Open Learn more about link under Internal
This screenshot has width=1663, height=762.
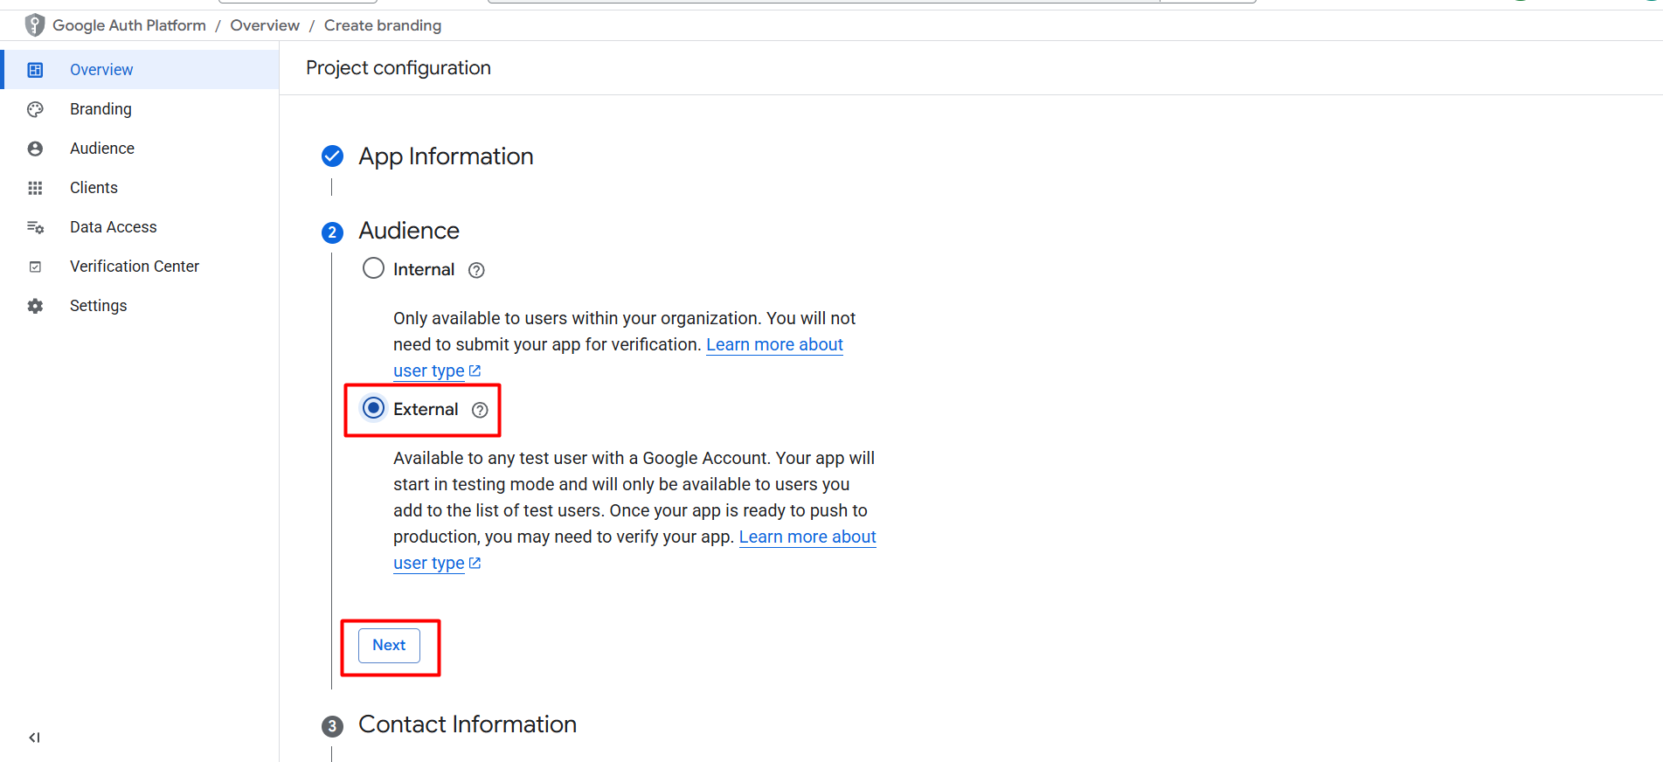point(774,344)
